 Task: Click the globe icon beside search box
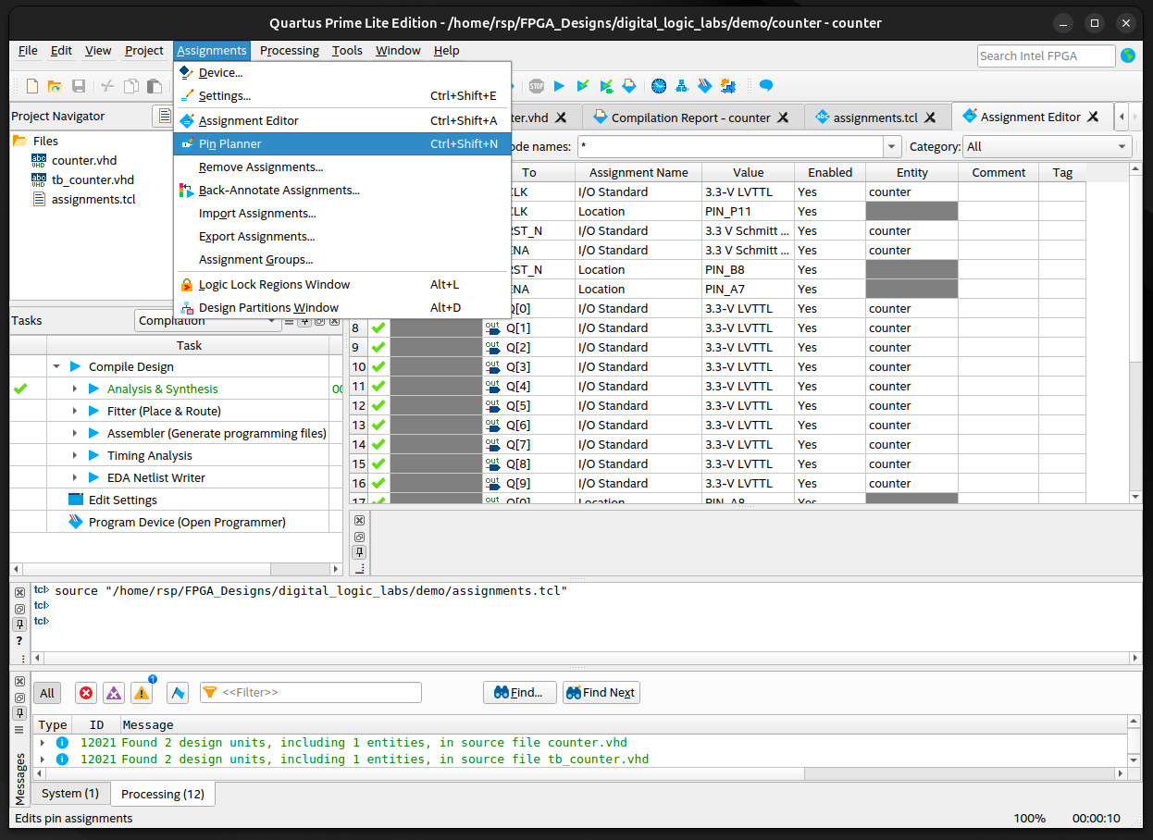tap(1127, 56)
